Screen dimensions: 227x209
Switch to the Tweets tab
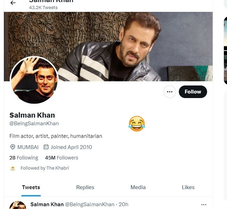pos(31,187)
